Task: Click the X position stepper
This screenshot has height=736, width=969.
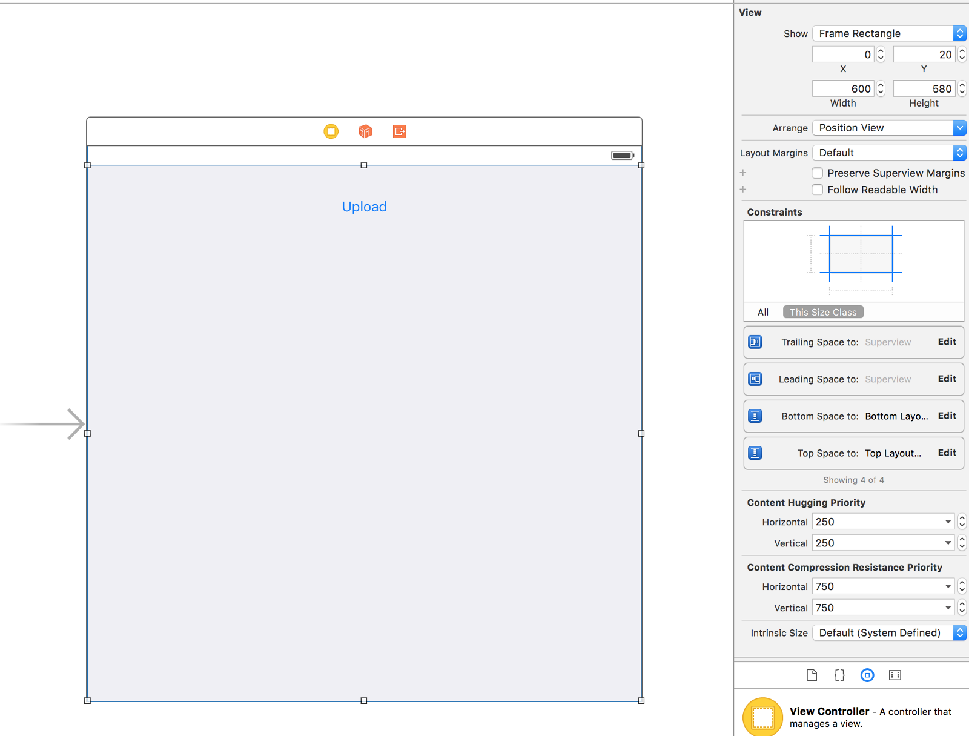Action: 881,55
